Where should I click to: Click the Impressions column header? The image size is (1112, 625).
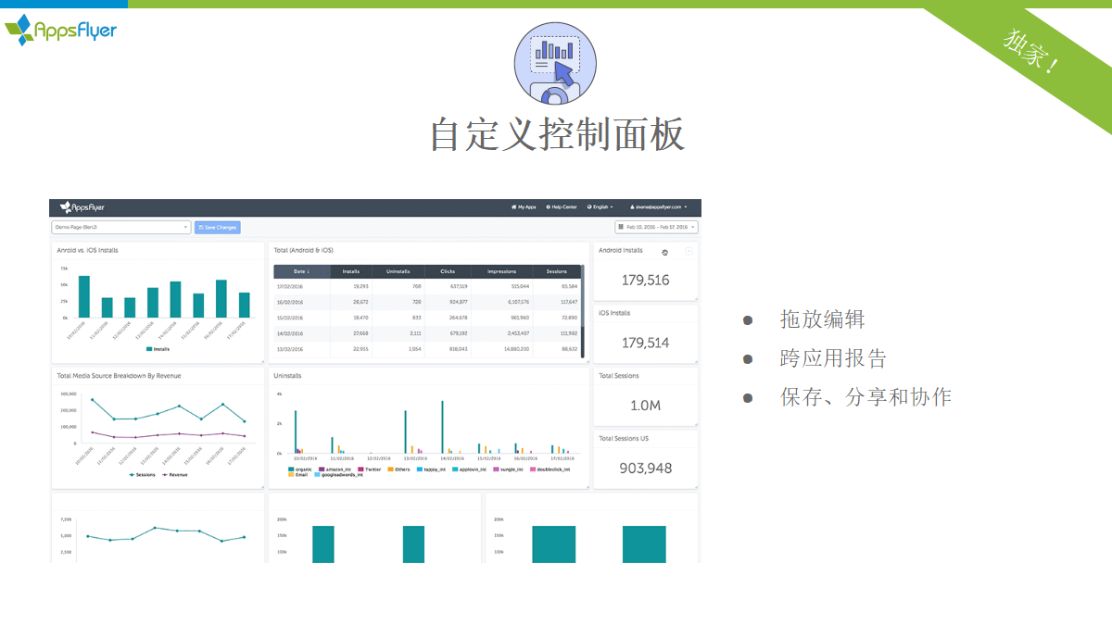coord(501,271)
